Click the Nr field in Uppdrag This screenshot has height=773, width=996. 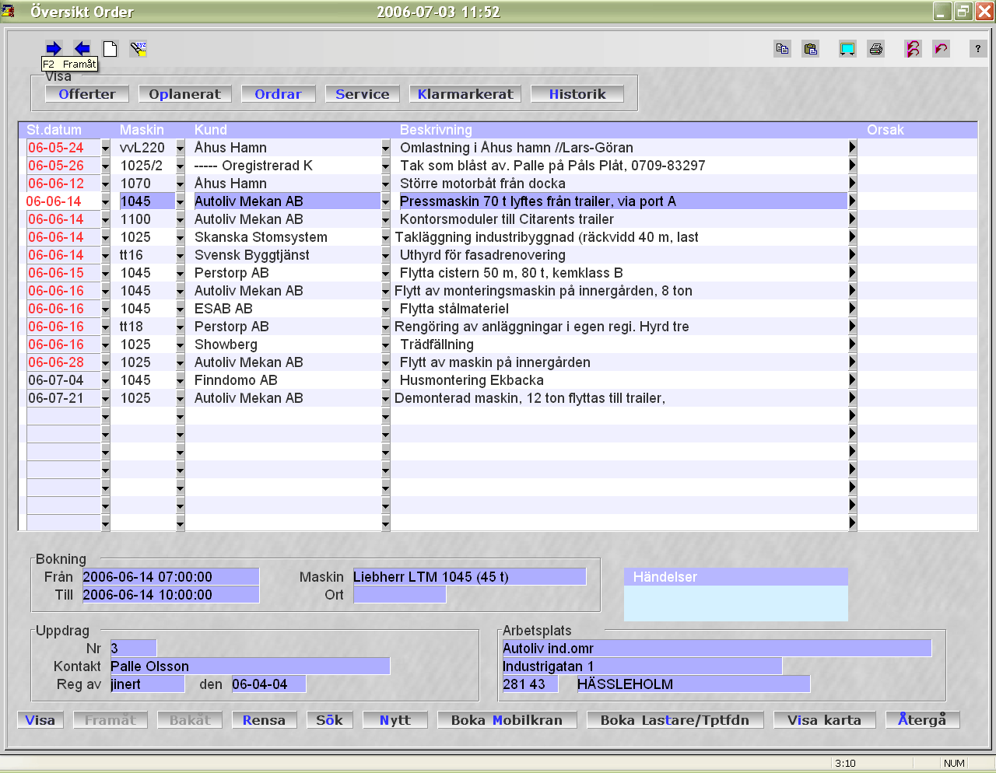click(x=133, y=649)
